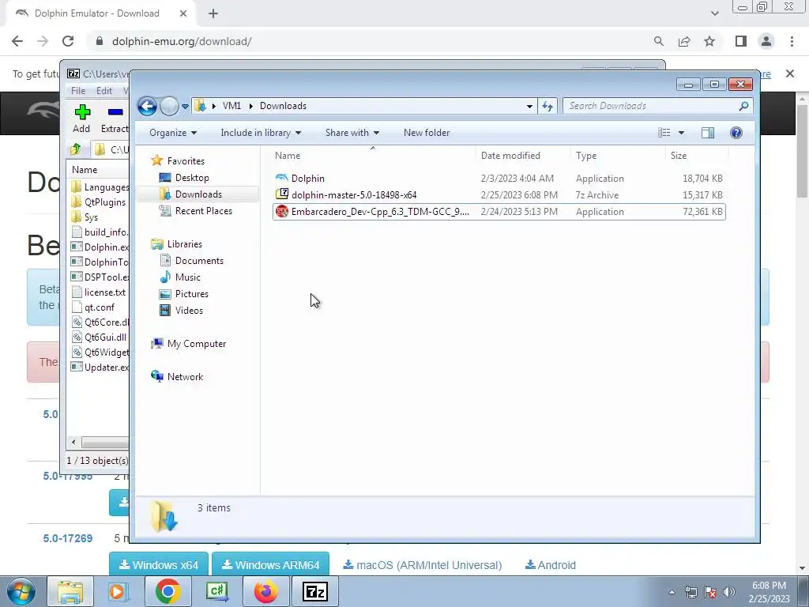Select the Embarcadero Dev-Cpp installer file
The width and height of the screenshot is (809, 607).
(x=499, y=212)
